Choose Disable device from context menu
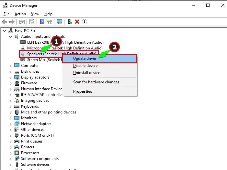This screenshot has height=170, width=227. (100, 66)
